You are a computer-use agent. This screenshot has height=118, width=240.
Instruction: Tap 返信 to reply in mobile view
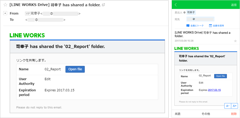233,5
